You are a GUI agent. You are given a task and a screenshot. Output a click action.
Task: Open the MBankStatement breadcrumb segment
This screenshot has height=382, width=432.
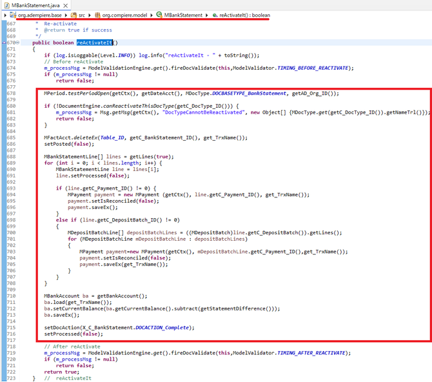point(183,15)
